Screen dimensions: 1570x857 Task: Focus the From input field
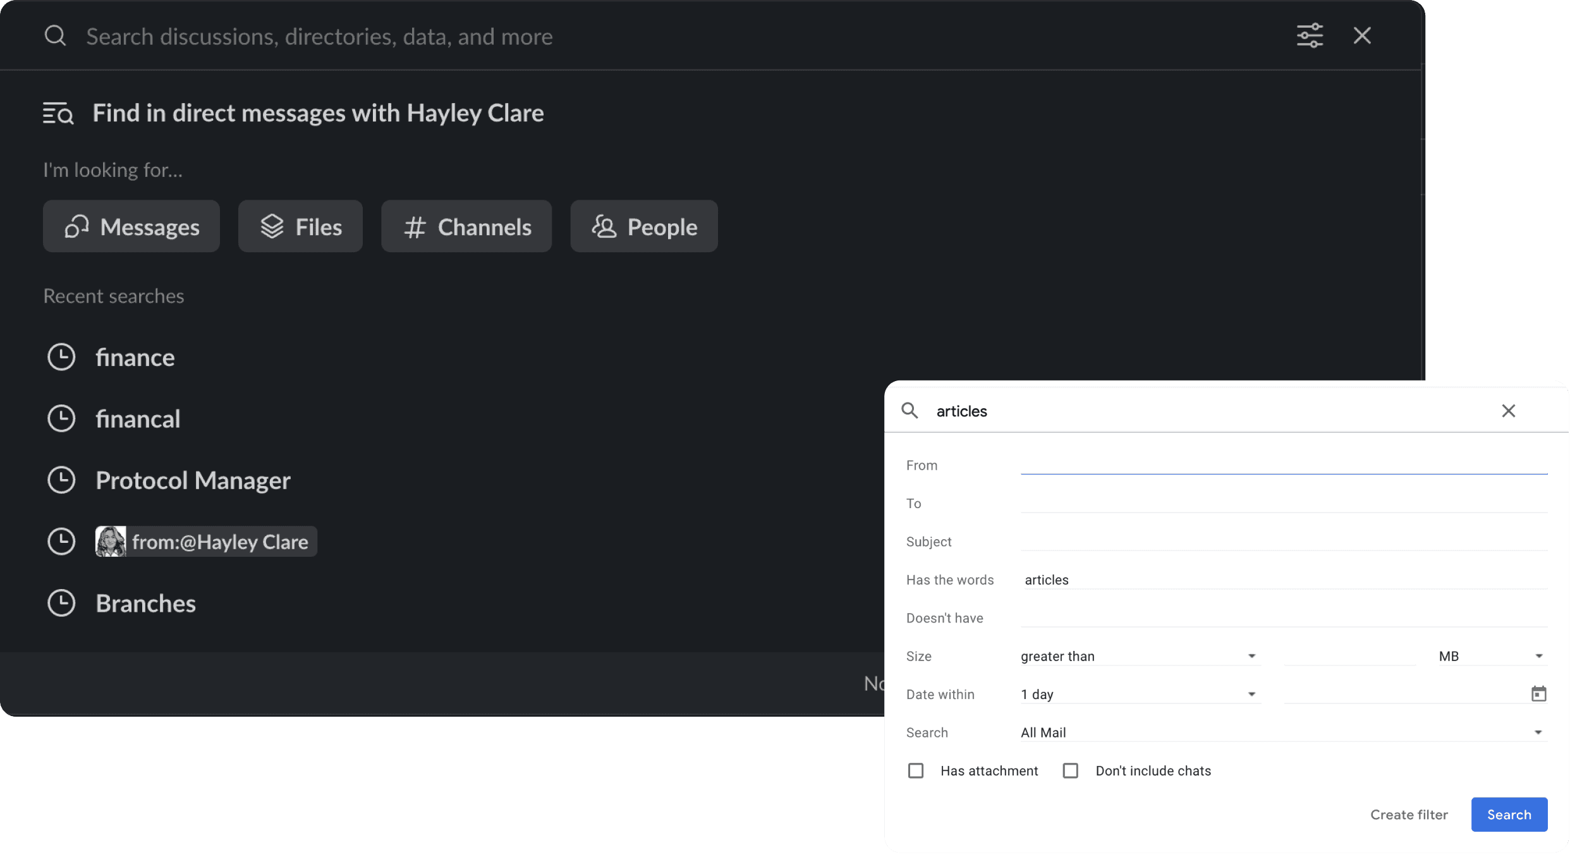(1283, 465)
